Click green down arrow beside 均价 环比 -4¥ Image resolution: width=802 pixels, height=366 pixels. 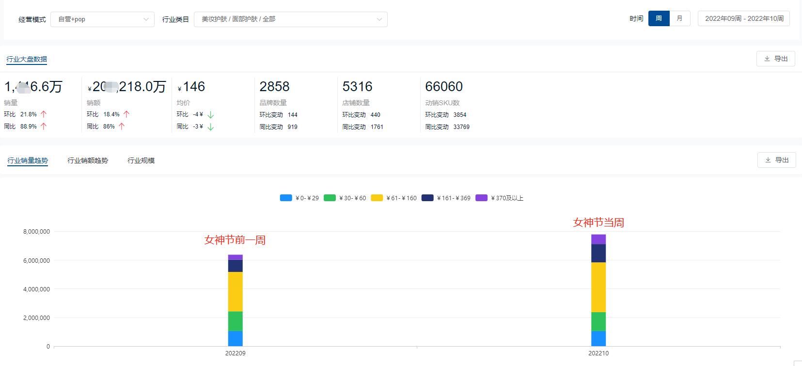point(210,115)
